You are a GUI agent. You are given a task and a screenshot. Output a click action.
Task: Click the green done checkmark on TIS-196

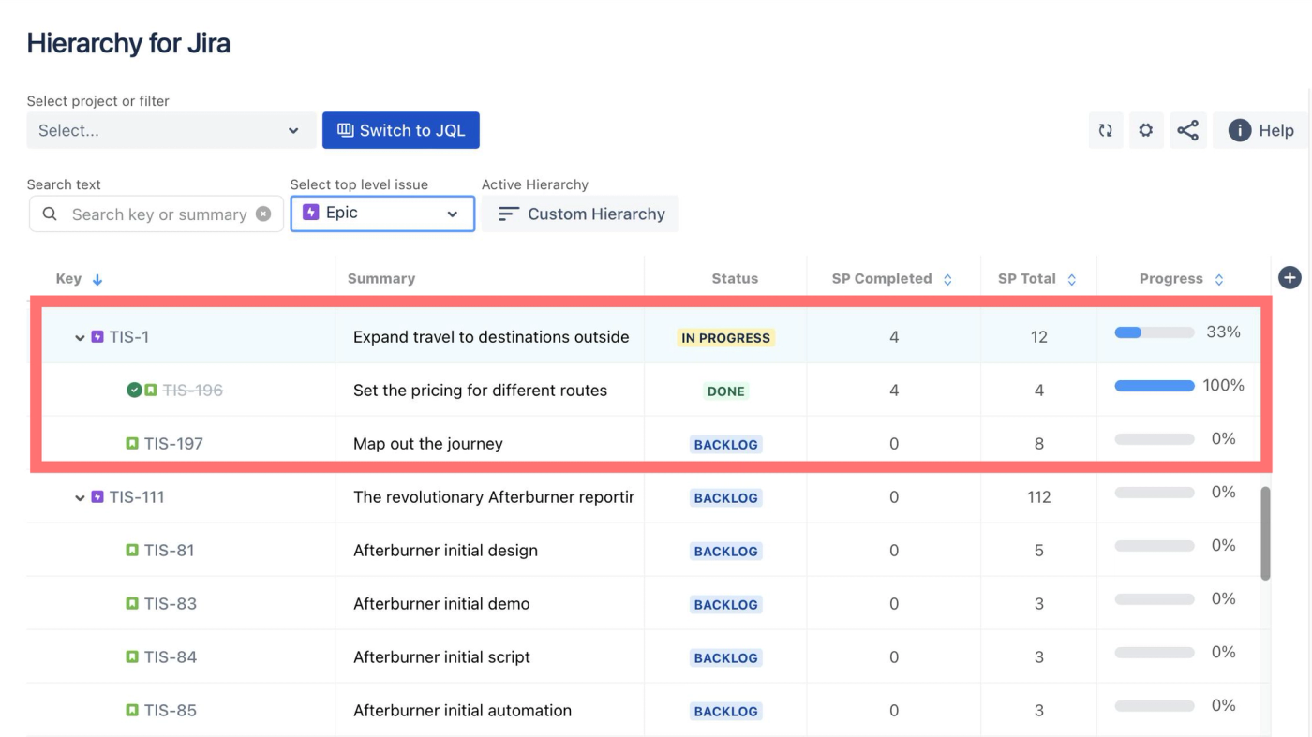pos(134,390)
